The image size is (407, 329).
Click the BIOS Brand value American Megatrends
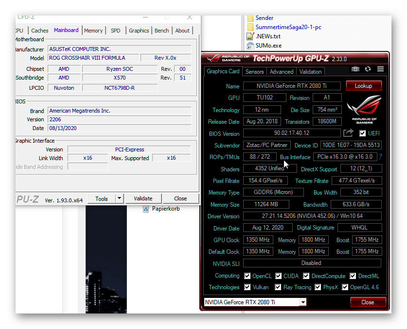pyautogui.click(x=120, y=111)
